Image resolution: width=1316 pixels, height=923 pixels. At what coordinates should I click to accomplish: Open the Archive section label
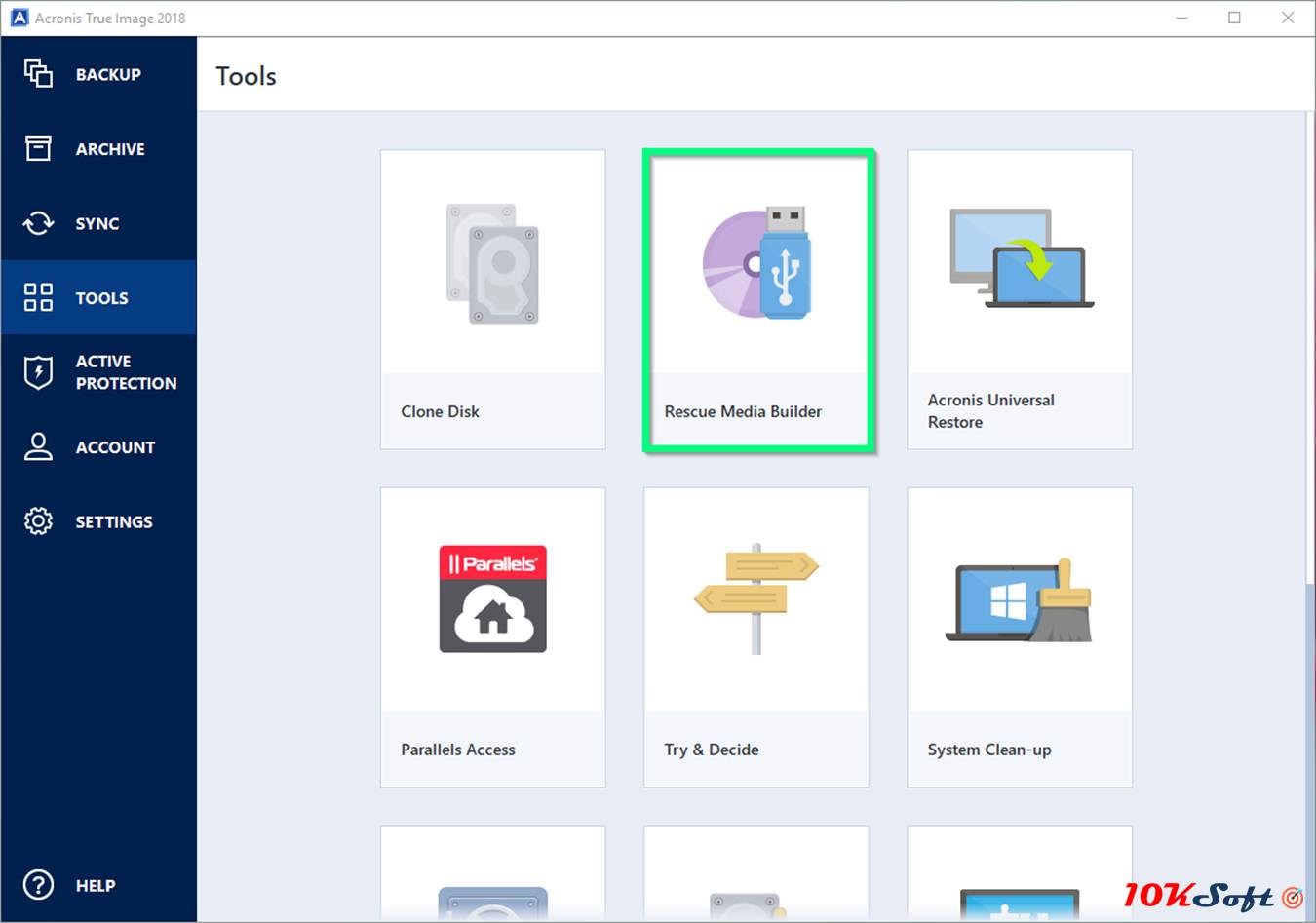pos(110,149)
